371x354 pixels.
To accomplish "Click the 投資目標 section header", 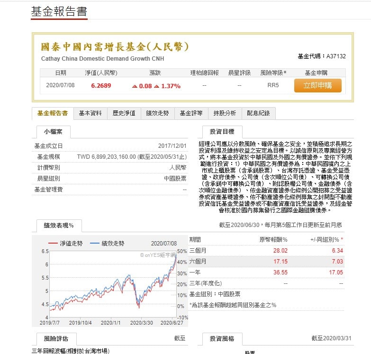I will tap(222, 132).
